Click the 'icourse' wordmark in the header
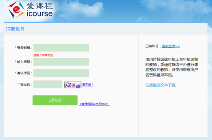This screenshot has width=212, height=140. point(40,14)
